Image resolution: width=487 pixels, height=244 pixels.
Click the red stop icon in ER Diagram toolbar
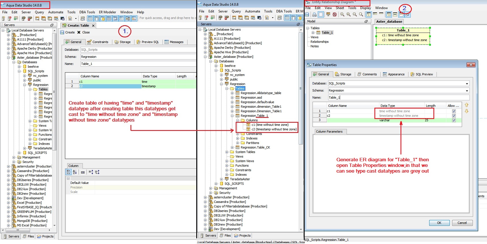coord(335,14)
